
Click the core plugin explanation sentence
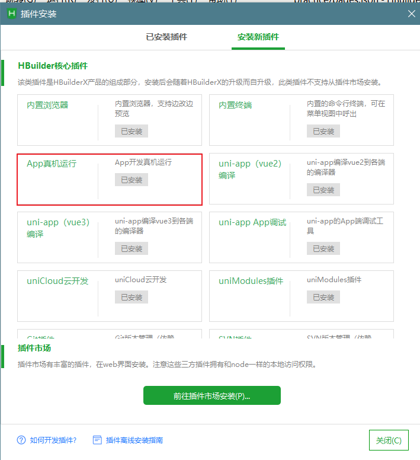[x=201, y=82]
